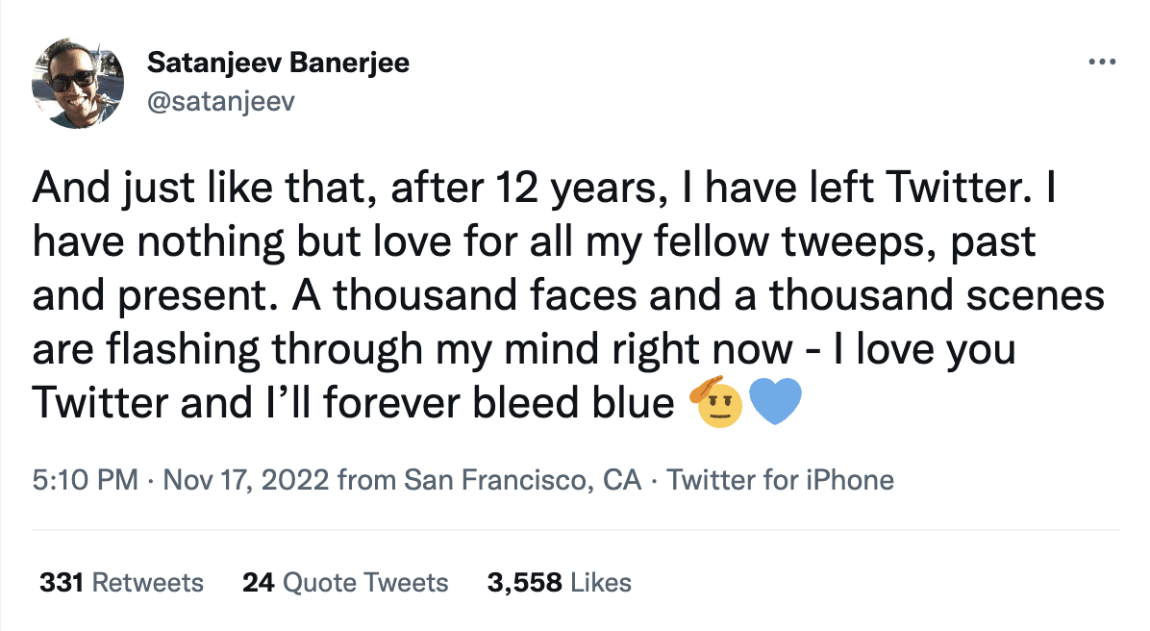Click the saluting face emoji
This screenshot has height=631, width=1150.
pos(716,404)
